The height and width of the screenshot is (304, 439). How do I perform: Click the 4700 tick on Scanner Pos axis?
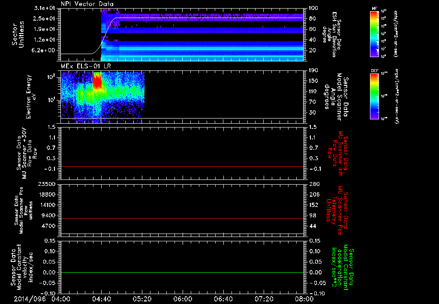click(49, 226)
